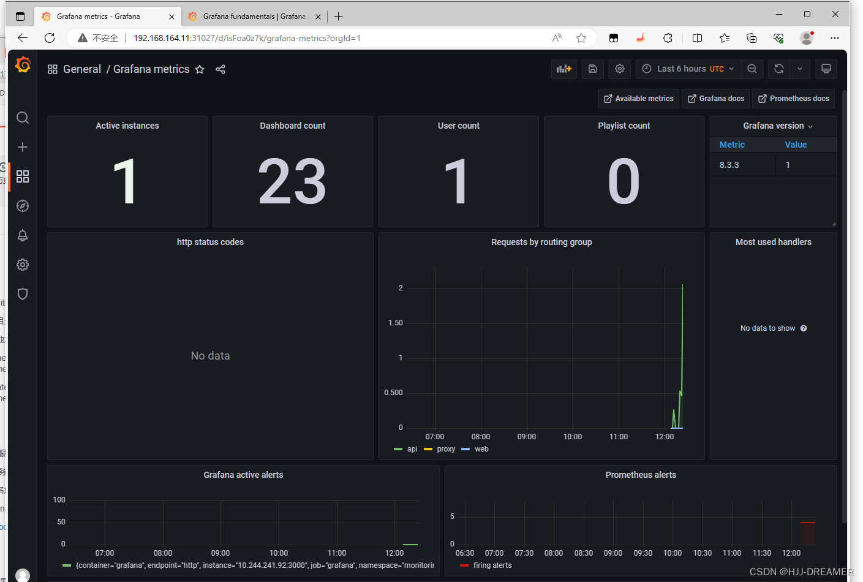
Task: Cycle view mode with the monitor icon
Action: 826,69
